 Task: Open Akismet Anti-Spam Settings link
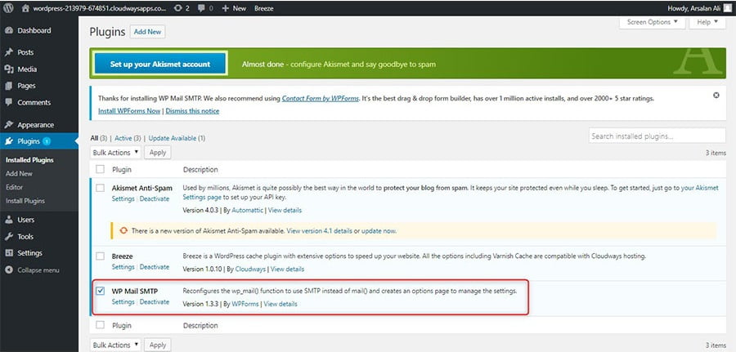[x=123, y=198]
